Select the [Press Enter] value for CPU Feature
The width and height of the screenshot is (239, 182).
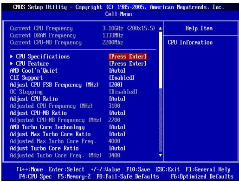128,63
